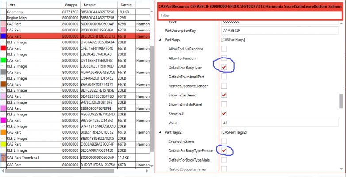The image size is (346, 177).
Task: Click the [CASPartFlags] value label
Action: (233, 40)
